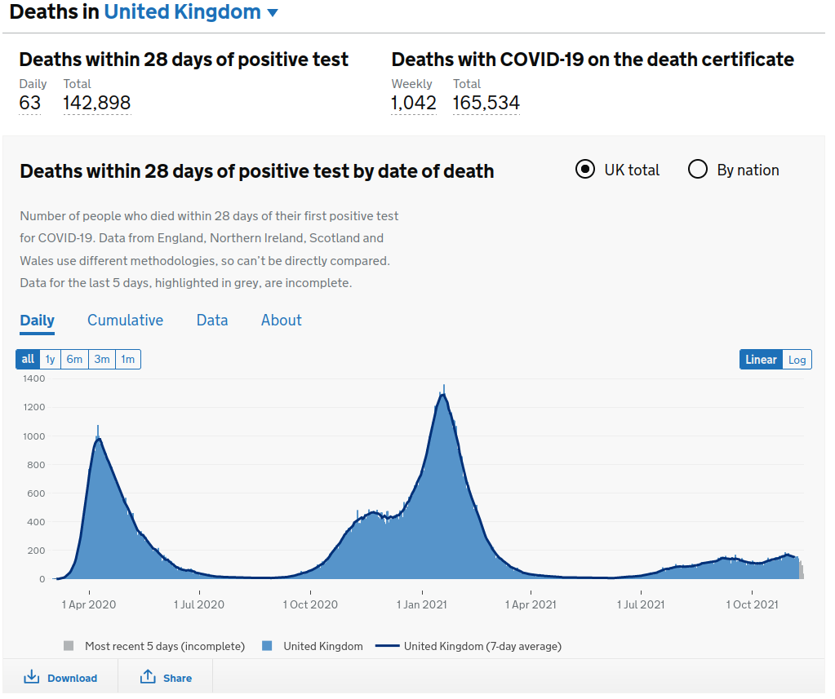The image size is (835, 699).
Task: Set time range to 6m
Action: click(x=74, y=359)
